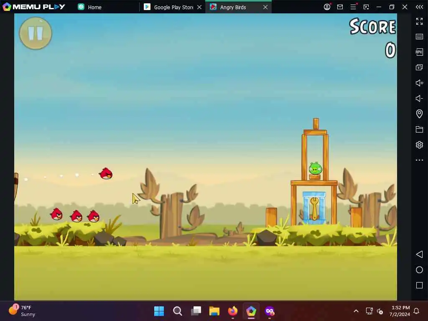Screen dimensions: 428x321
Task: Open the multi-instance manager icon
Action: coord(419,67)
